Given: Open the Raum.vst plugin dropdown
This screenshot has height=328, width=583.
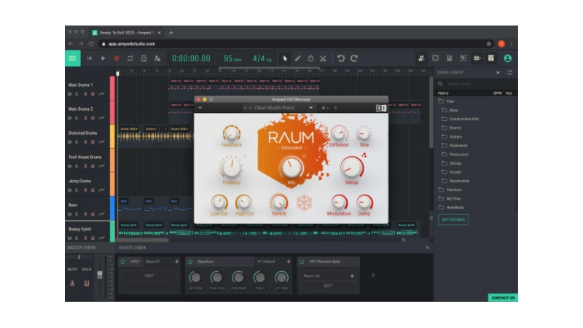Looking at the screenshot, I should tap(328, 276).
